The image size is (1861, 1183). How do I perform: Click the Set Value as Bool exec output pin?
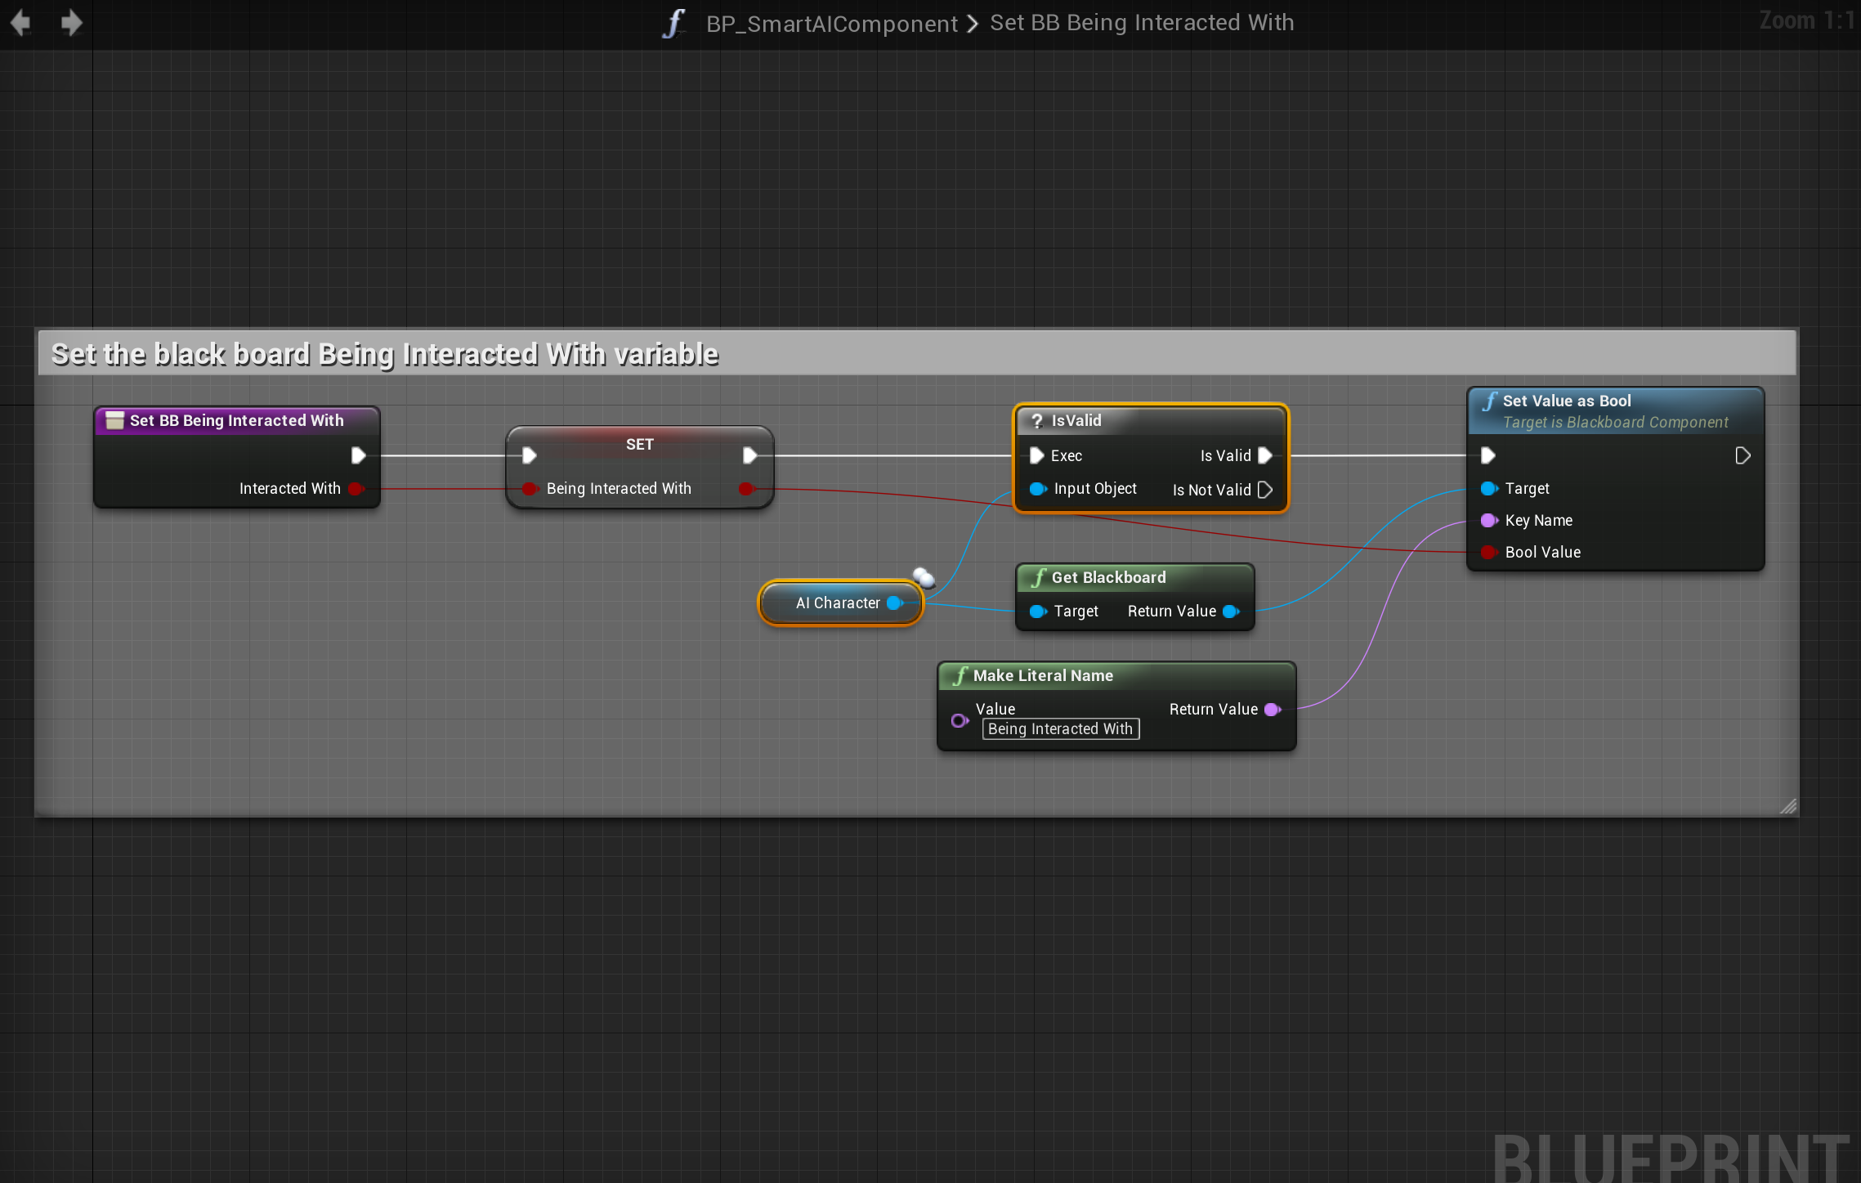pyautogui.click(x=1742, y=455)
